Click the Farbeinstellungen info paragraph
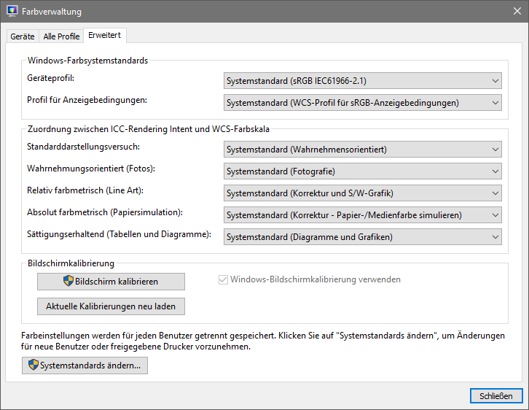Screen dimensions: 529x410 pyautogui.click(x=263, y=341)
